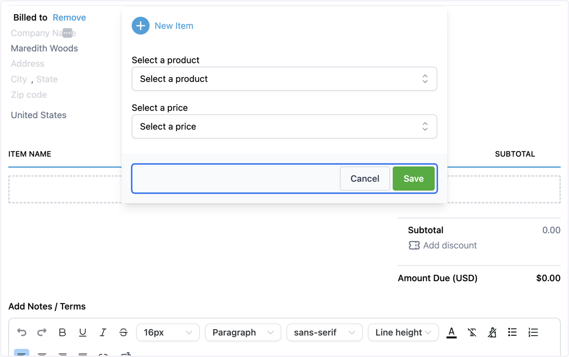The width and height of the screenshot is (569, 357).
Task: Click the Cancel button
Action: click(x=365, y=178)
